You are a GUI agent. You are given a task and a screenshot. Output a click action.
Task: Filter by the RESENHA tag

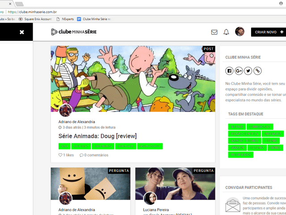[x=257, y=147]
